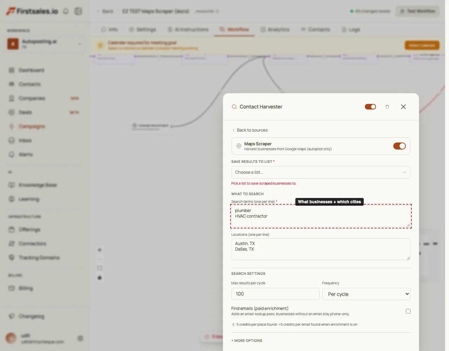Click into the Search terms text area
This screenshot has width=449, height=351.
[321, 216]
